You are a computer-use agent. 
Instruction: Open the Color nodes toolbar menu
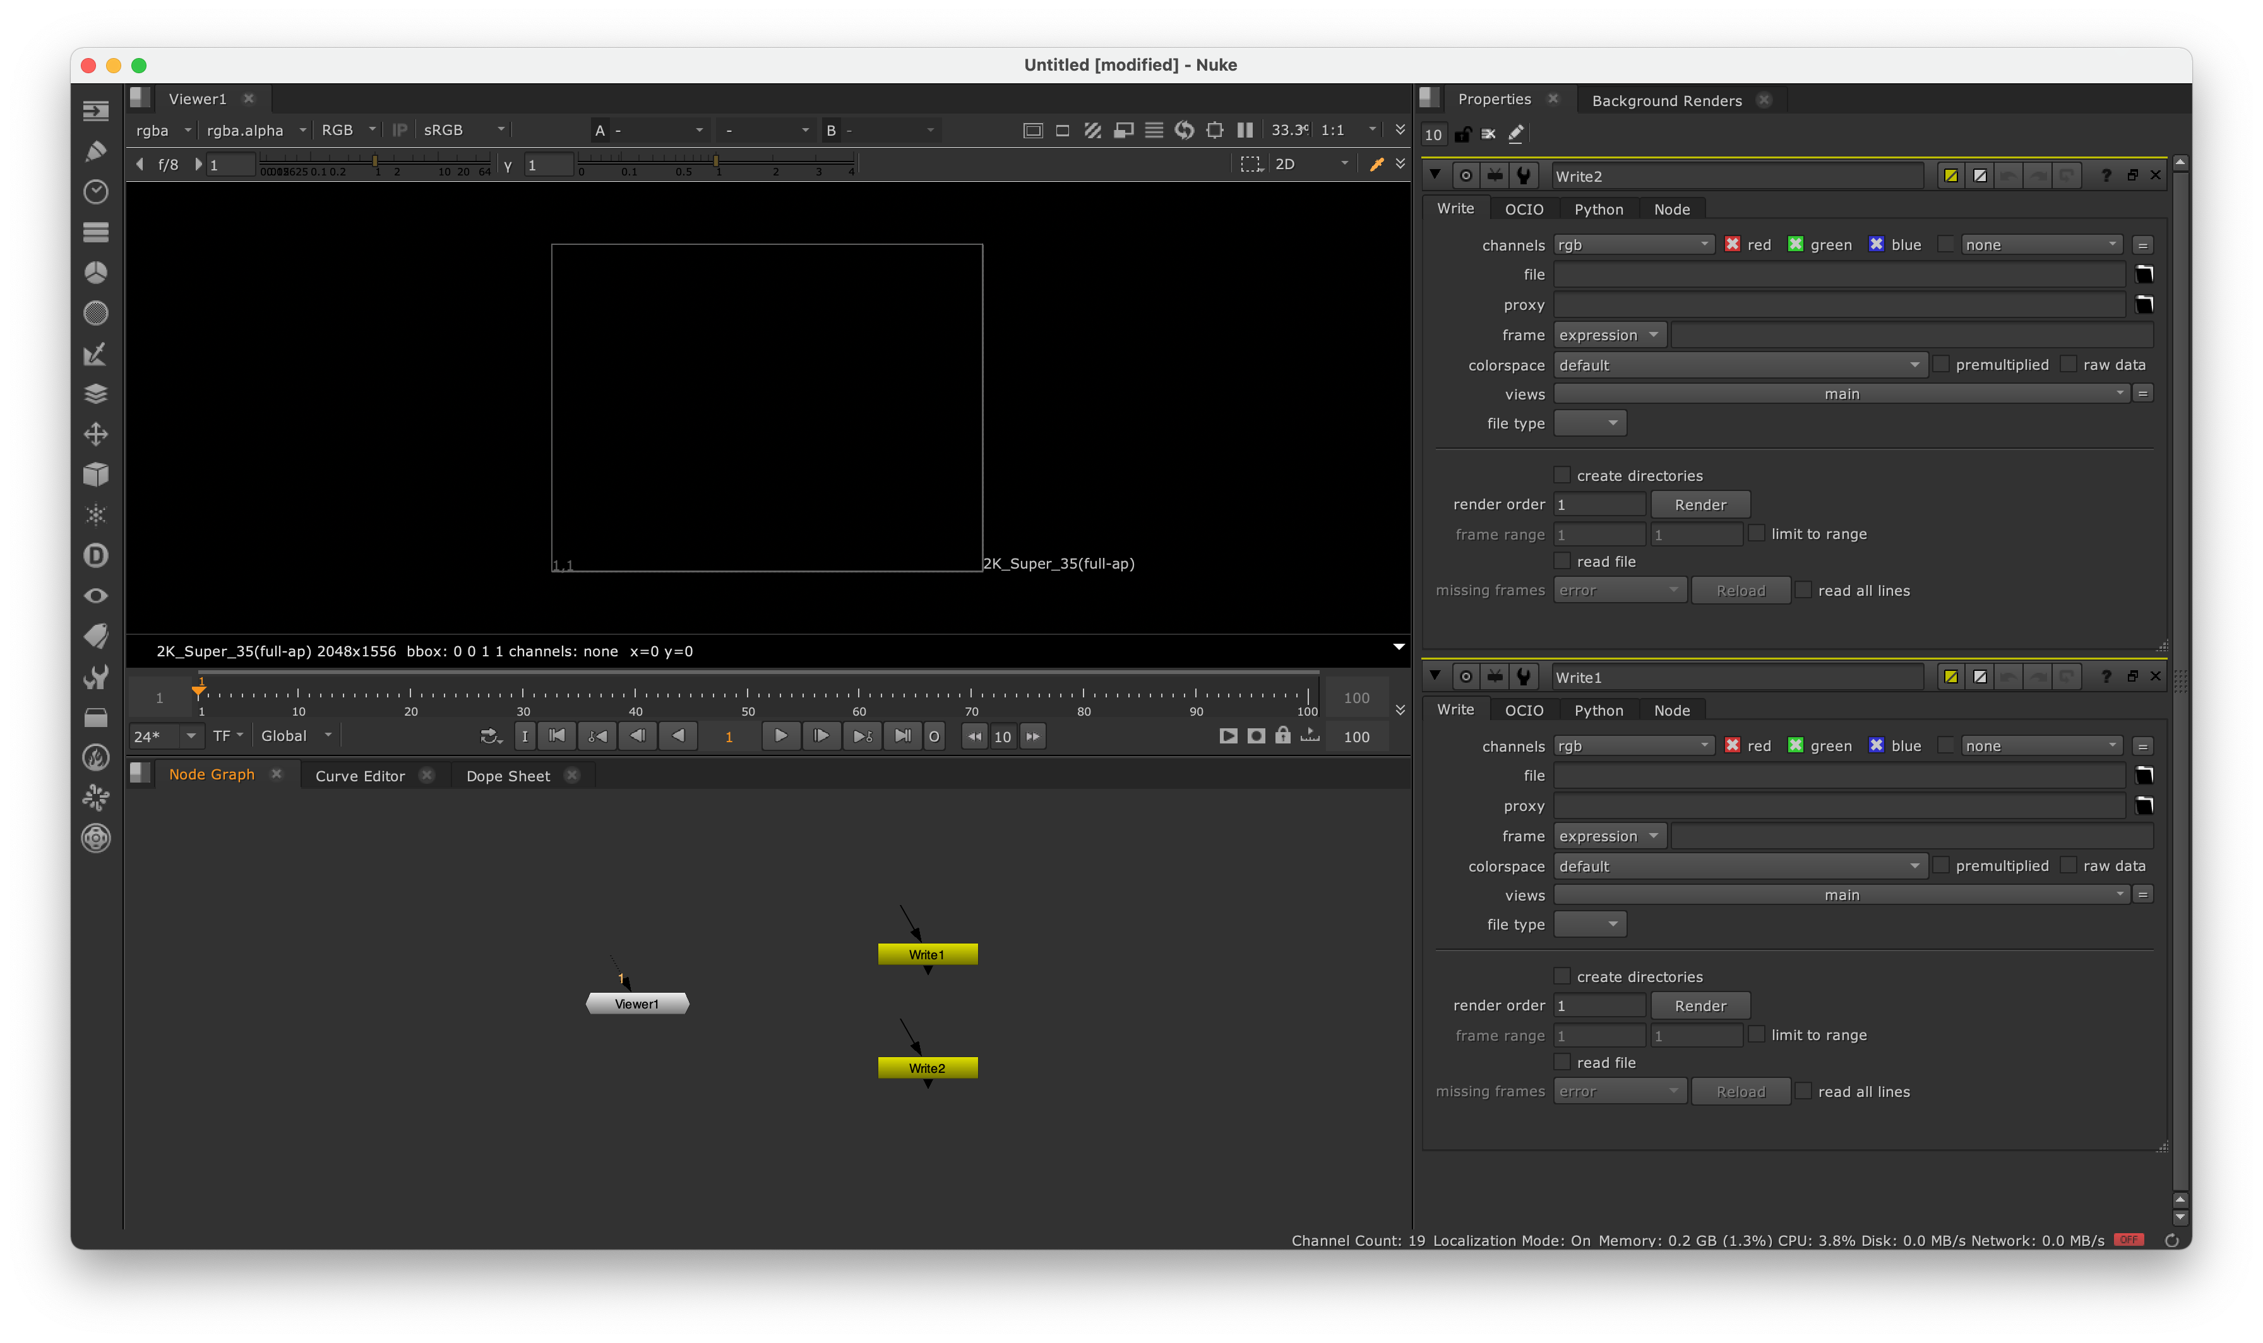tap(96, 273)
